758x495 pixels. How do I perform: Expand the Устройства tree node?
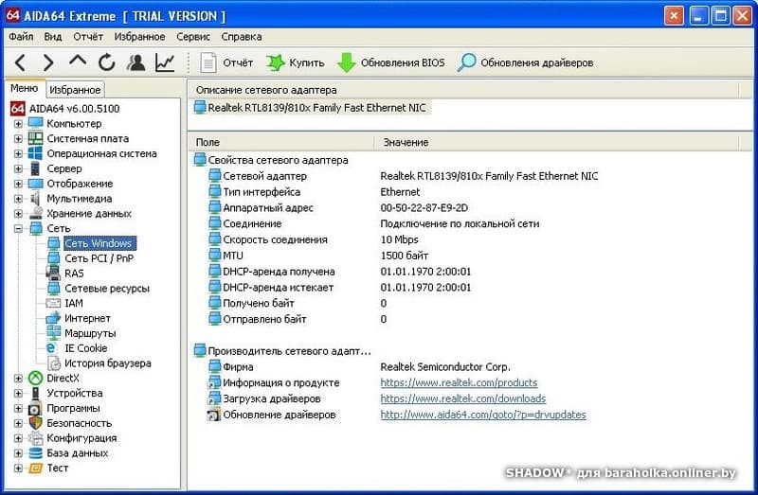18,394
